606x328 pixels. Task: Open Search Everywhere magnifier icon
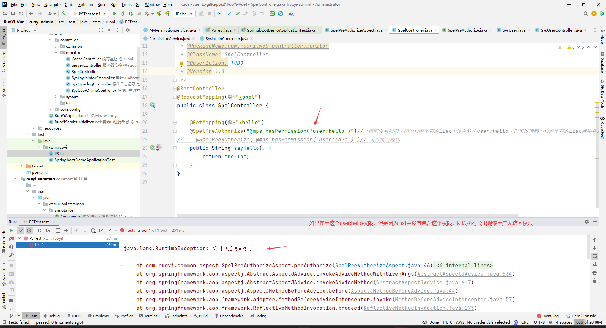(x=585, y=14)
